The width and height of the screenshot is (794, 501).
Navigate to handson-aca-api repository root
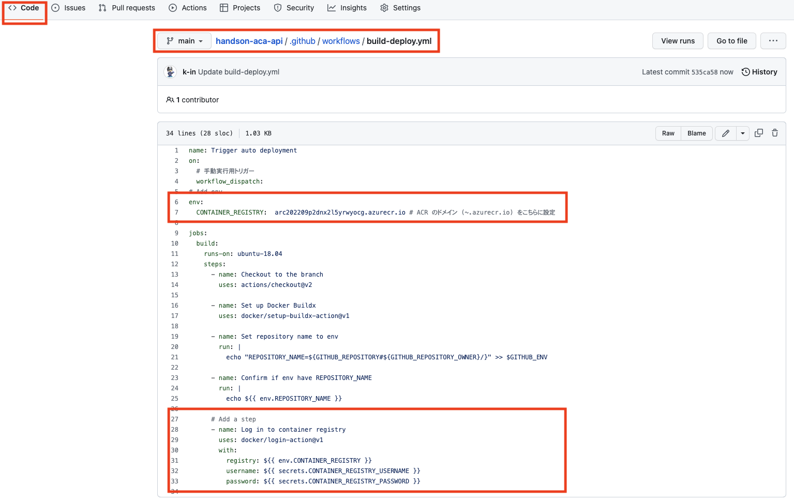[x=249, y=41]
